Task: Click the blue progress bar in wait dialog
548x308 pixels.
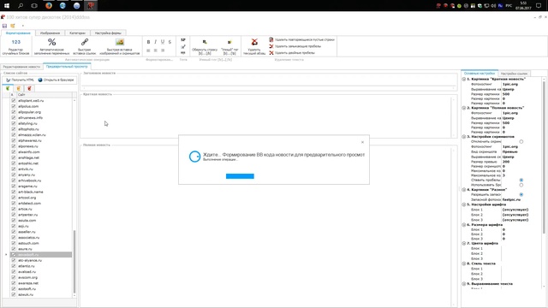Action: point(240,176)
